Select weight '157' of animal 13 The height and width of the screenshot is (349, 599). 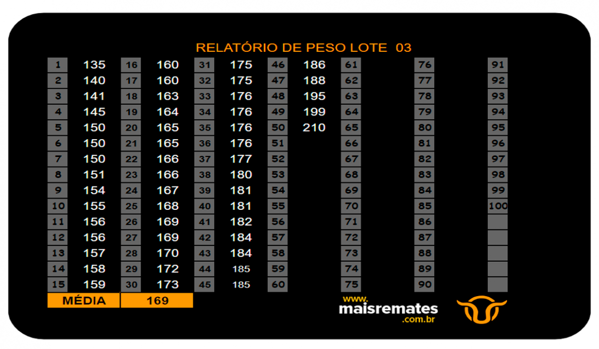pyautogui.click(x=94, y=253)
